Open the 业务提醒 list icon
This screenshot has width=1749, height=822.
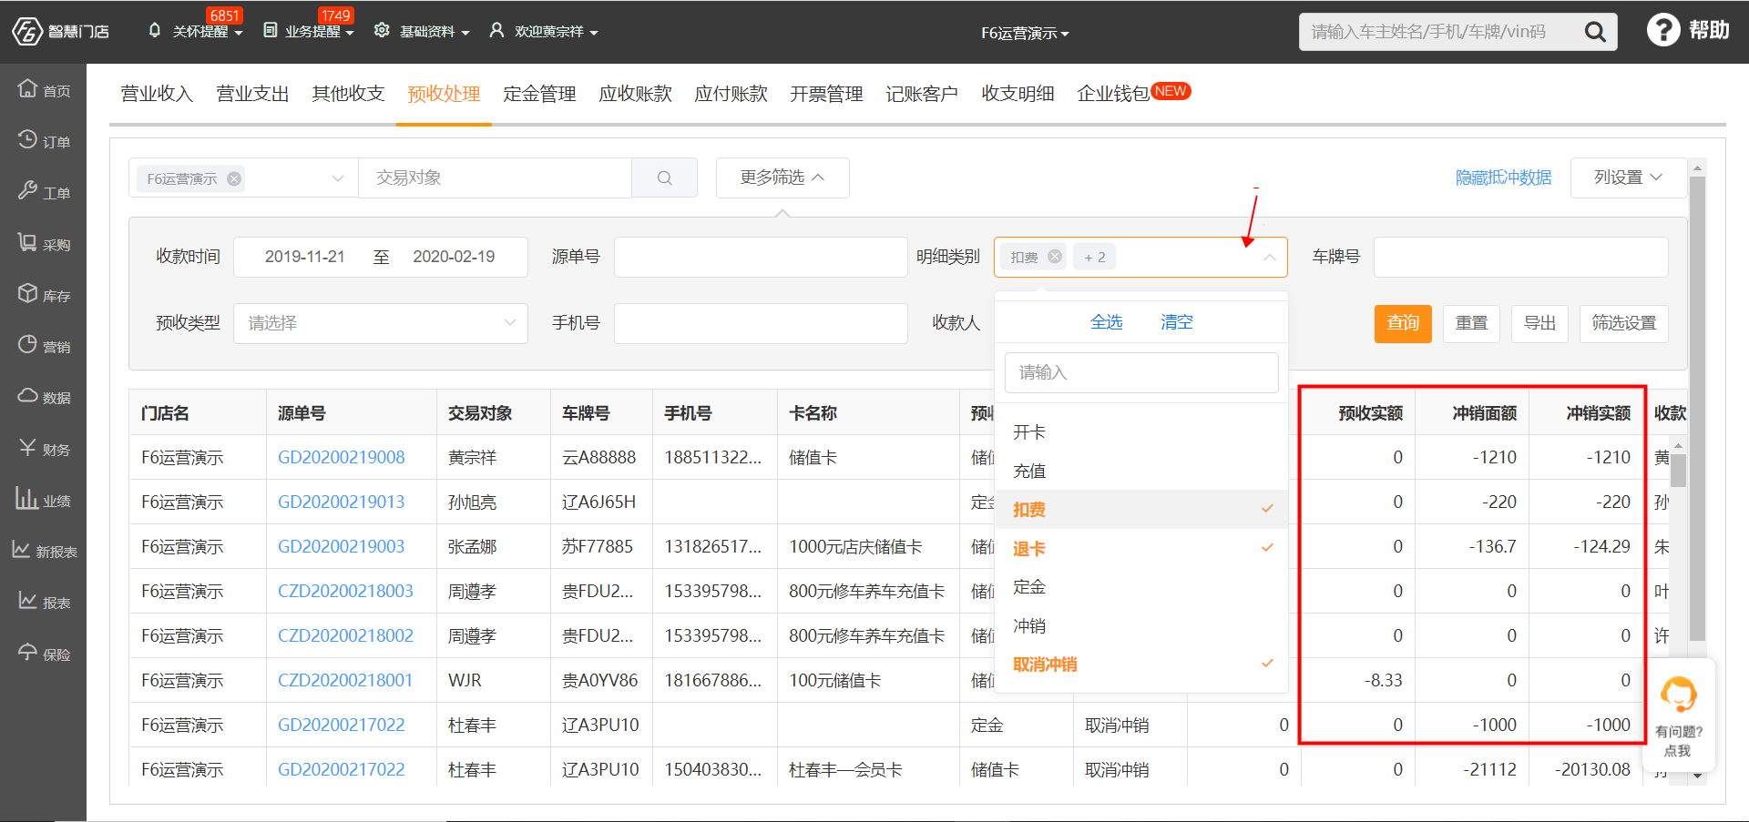tap(271, 30)
